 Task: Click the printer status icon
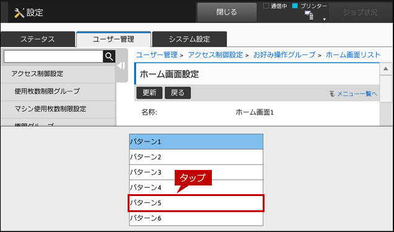[x=309, y=15]
